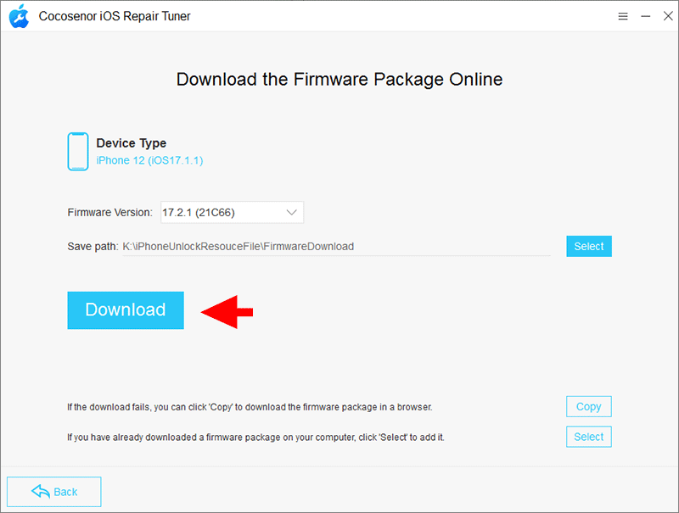Click the Firmware Version label
The width and height of the screenshot is (679, 513).
click(x=110, y=212)
